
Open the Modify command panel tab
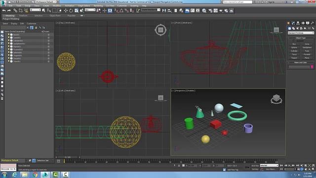[293, 23]
